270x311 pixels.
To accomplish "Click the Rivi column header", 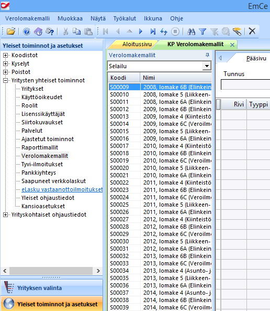I will [233, 104].
